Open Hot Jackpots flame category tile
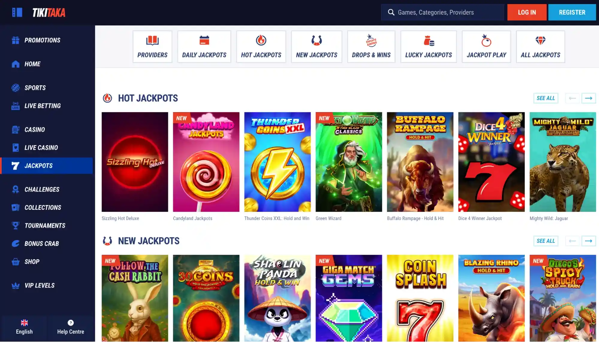 point(261,47)
